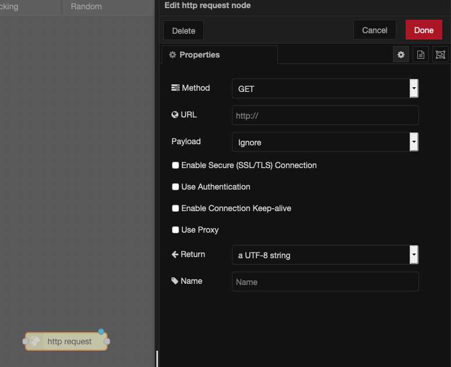451x367 pixels.
Task: Select the http request node on canvas
Action: click(x=66, y=341)
